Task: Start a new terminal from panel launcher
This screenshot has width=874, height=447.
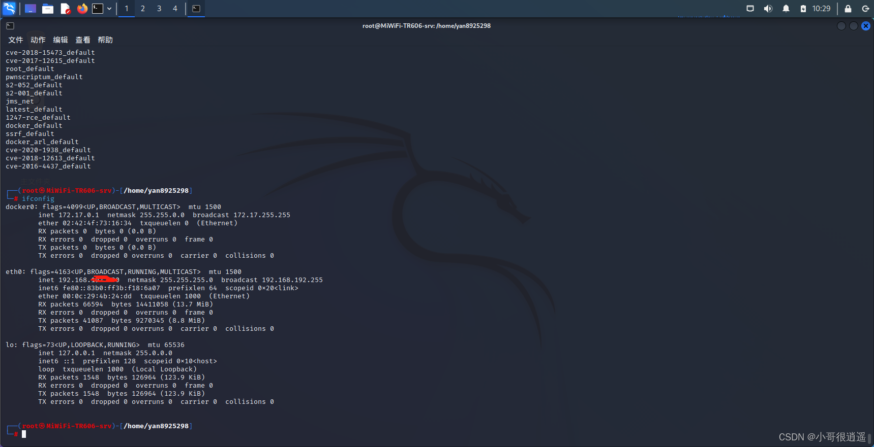Action: [98, 9]
